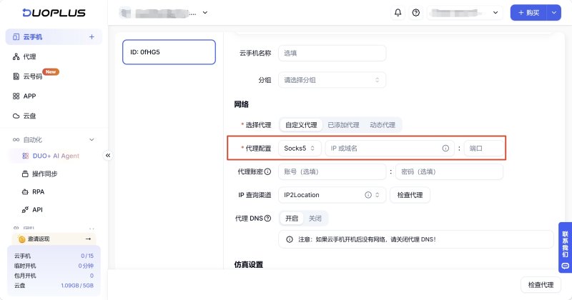This screenshot has width=572, height=300.
Task: Open the arrow beside 购买 button
Action: [x=553, y=13]
